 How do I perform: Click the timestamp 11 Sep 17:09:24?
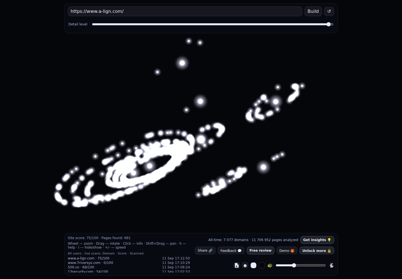coord(176,267)
